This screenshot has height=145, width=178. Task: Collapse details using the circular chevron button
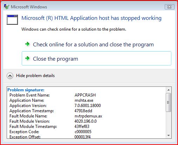pyautogui.click(x=10, y=76)
